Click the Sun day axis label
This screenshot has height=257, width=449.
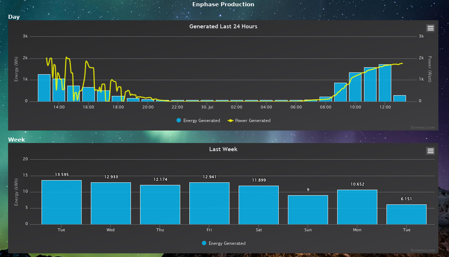tap(308, 230)
